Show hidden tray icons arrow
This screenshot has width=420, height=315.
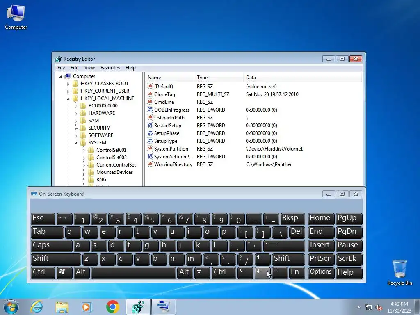click(358, 308)
